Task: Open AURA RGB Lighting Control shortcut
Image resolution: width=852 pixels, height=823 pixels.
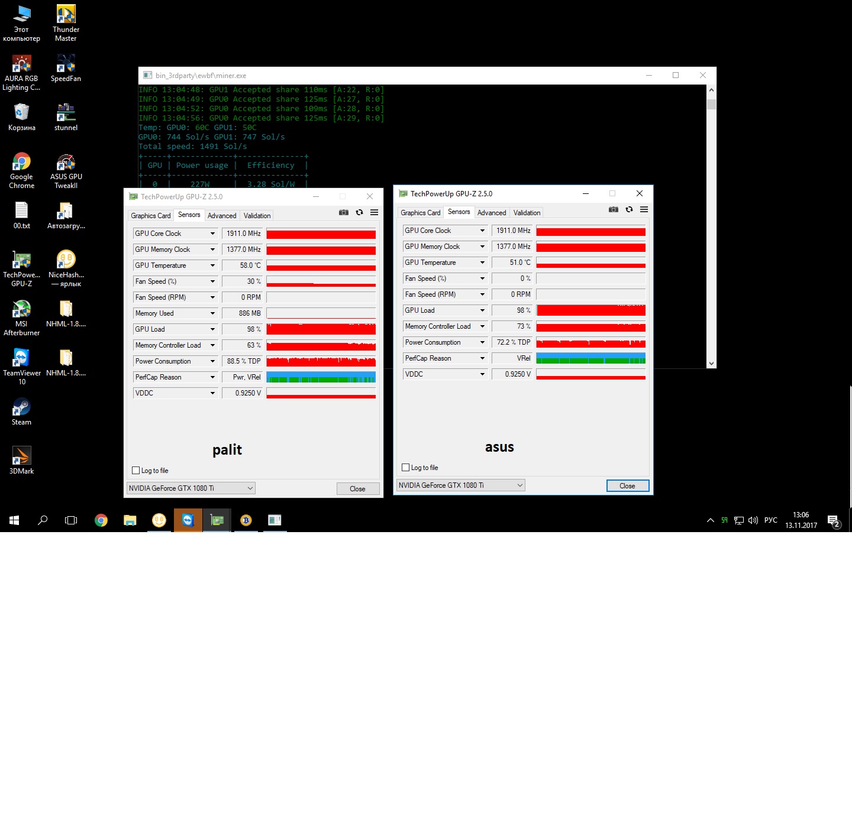Action: tap(21, 73)
